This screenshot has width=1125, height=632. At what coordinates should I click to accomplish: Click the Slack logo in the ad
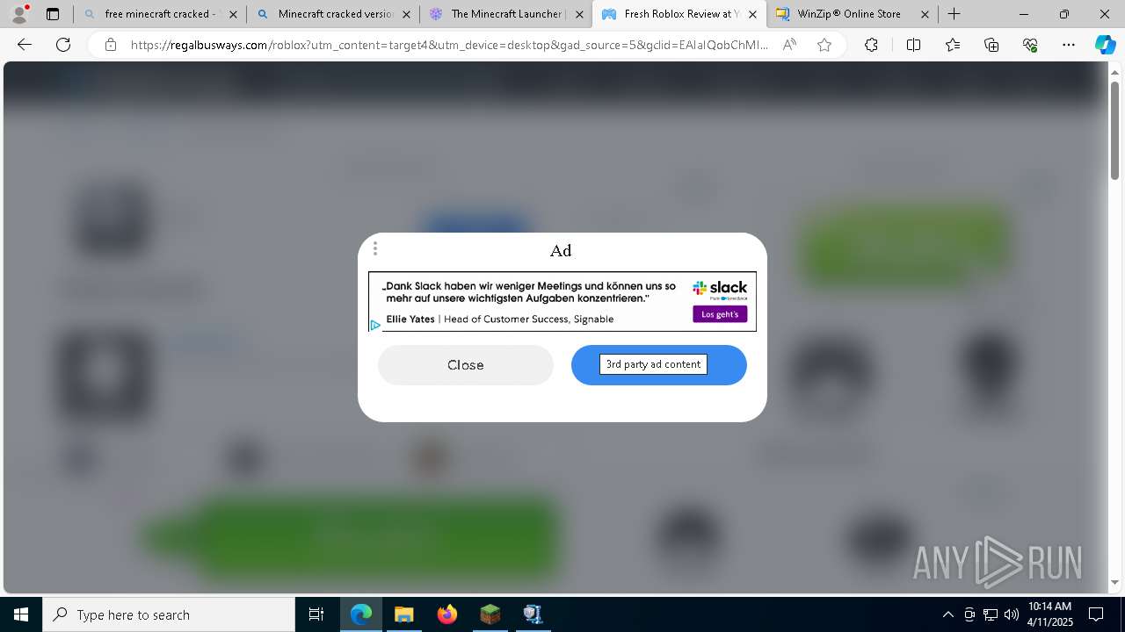(720, 289)
